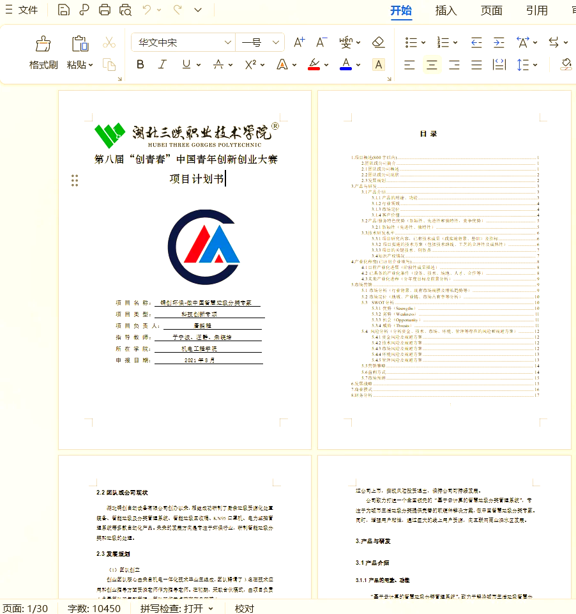The image size is (576, 614).
Task: Align paragraph right
Action: click(x=454, y=65)
